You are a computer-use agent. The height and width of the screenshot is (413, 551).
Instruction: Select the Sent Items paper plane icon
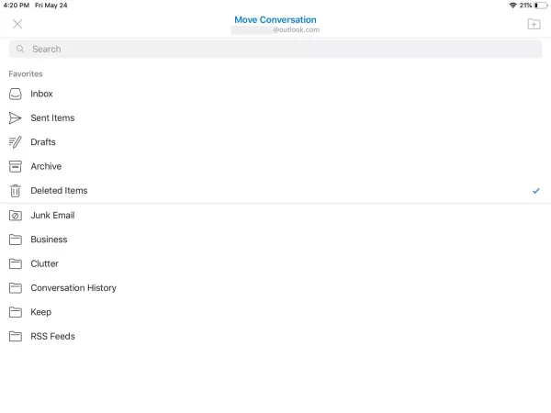point(15,117)
